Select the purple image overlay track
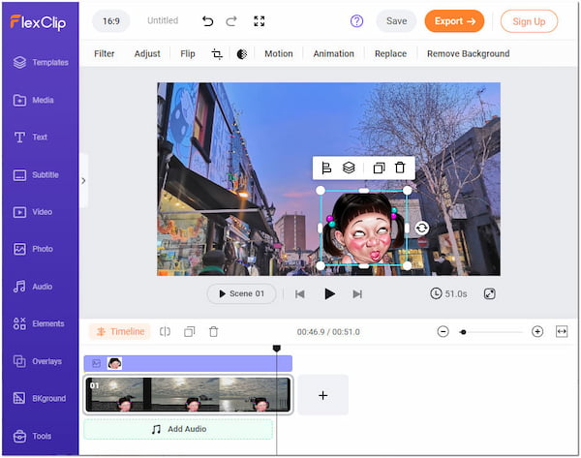This screenshot has width=581, height=458. (x=188, y=363)
